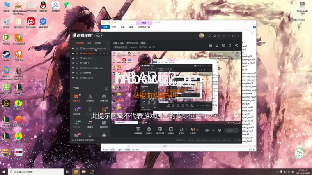Open the 共享 ribbon tab in Explorer
The width and height of the screenshot is (312, 175).
(x=123, y=27)
